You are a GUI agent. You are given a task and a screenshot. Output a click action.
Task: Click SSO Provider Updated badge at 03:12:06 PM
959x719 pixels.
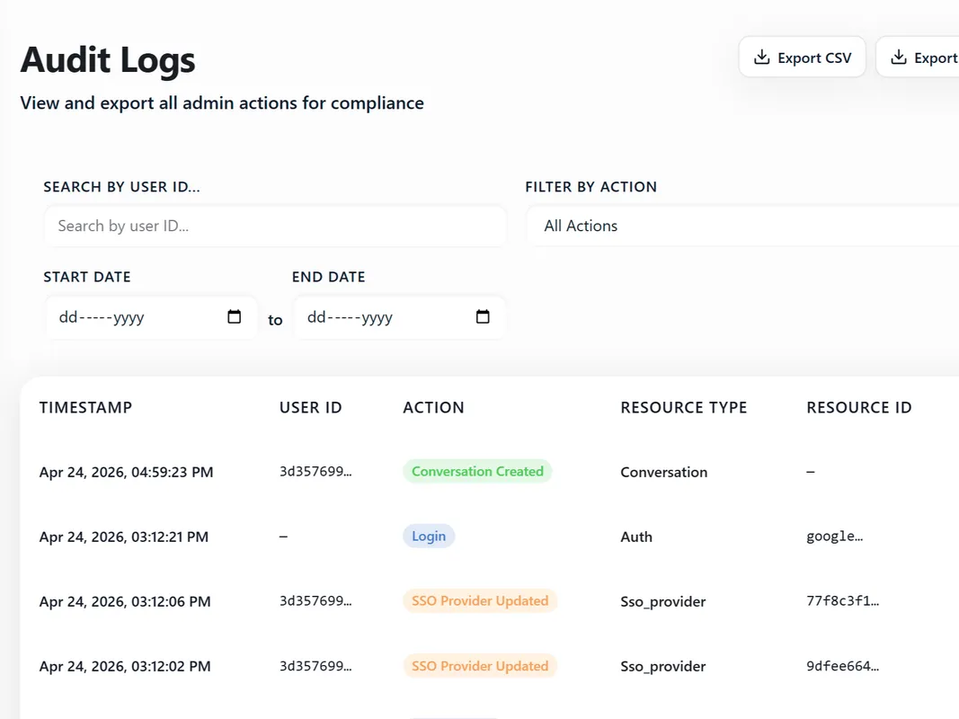tap(480, 601)
